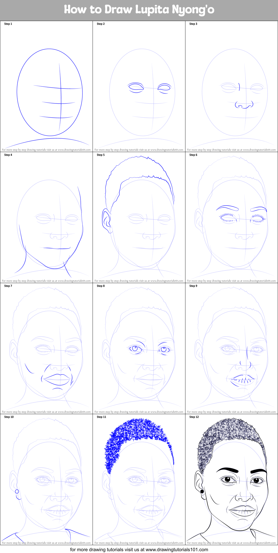Screen dimensions: 278x553
Task: Click the 'Step 8' label
Action: pyautogui.click(x=101, y=286)
